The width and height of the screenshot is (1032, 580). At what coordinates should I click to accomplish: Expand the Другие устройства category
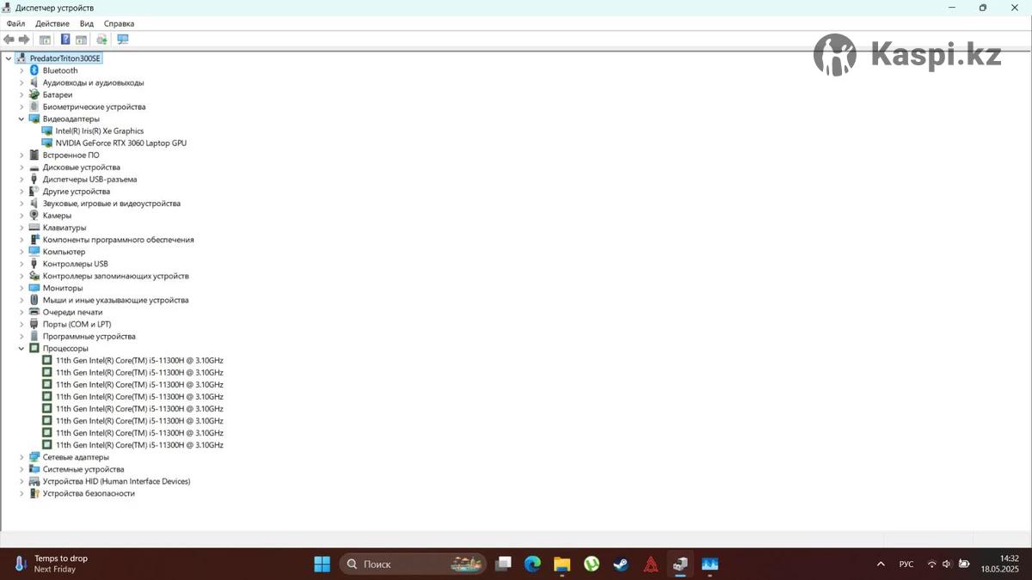(x=21, y=192)
